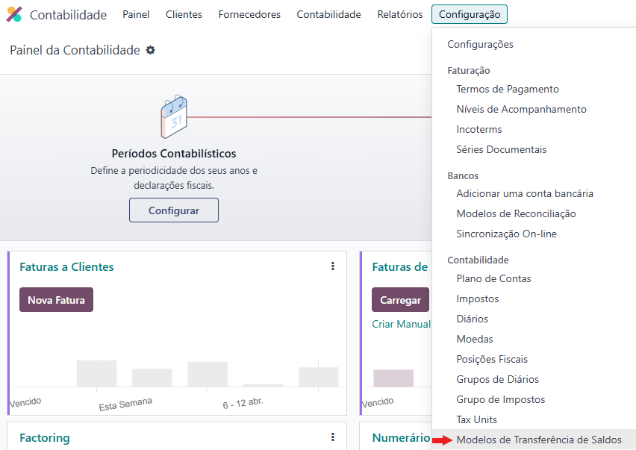The image size is (636, 450).
Task: Open Grupo de Impostos
Action: [x=501, y=400]
